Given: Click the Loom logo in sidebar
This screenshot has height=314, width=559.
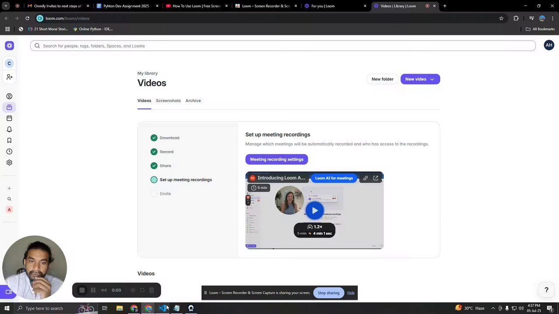Looking at the screenshot, I should (9, 45).
